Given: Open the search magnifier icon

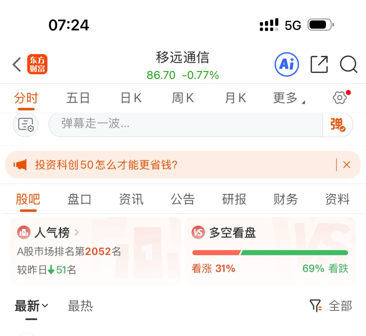Looking at the screenshot, I should [x=348, y=65].
